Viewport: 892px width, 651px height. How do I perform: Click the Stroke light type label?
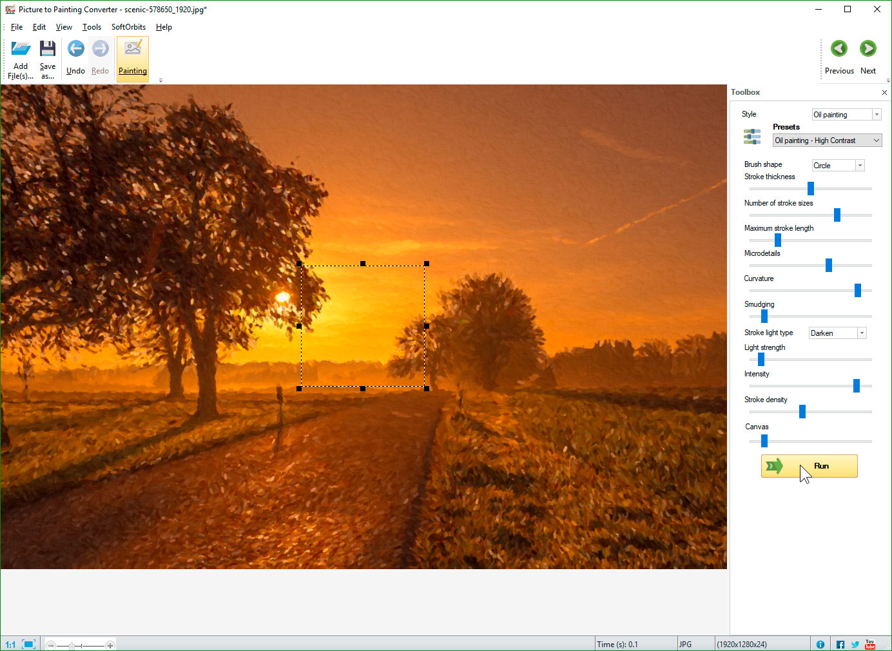tap(769, 333)
